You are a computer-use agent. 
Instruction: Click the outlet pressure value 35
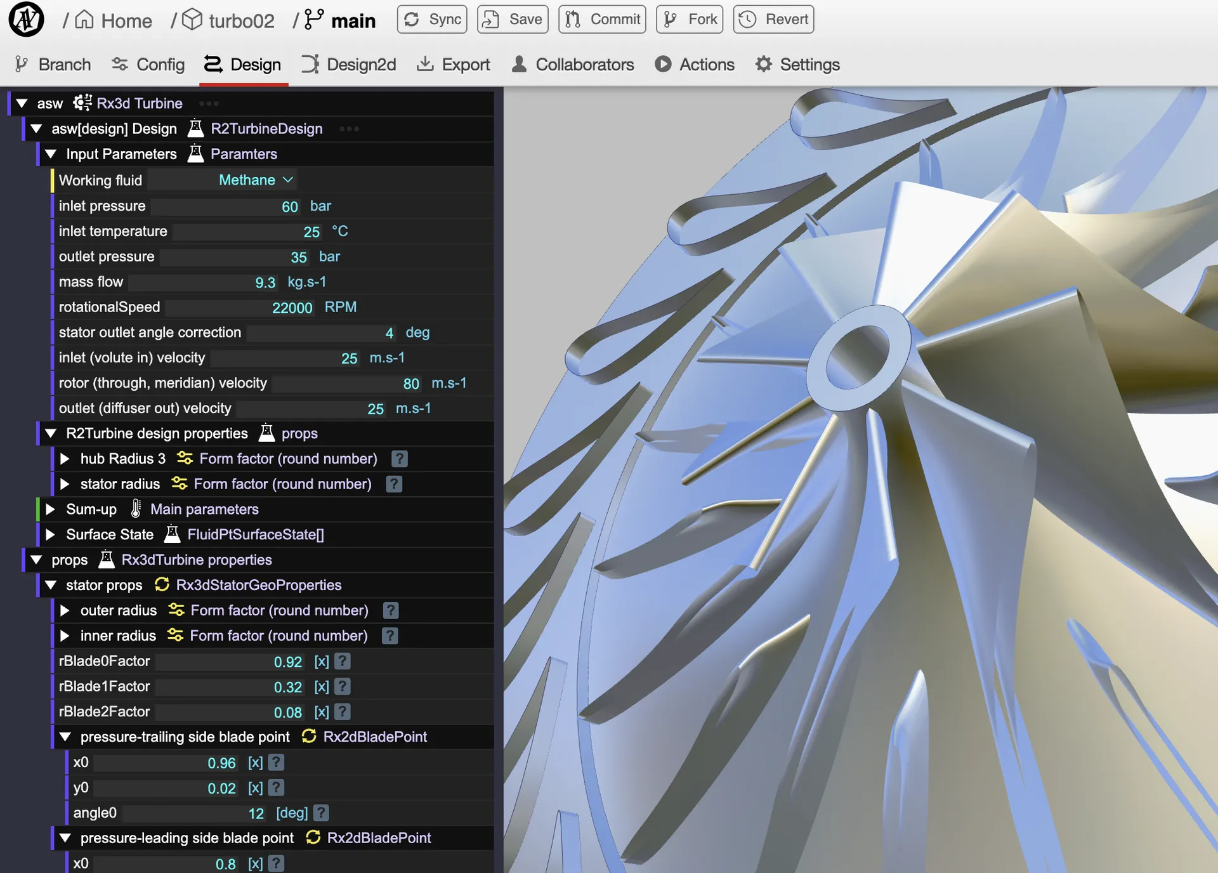point(299,257)
